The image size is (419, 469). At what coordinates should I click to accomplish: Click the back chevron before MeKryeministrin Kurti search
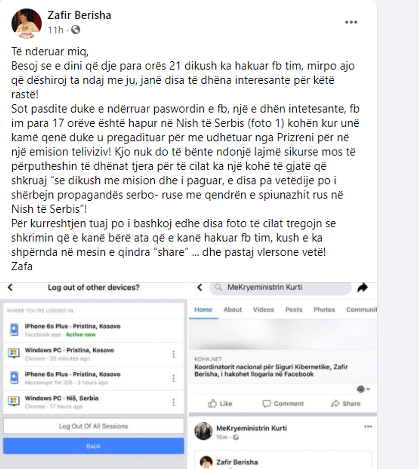click(200, 287)
